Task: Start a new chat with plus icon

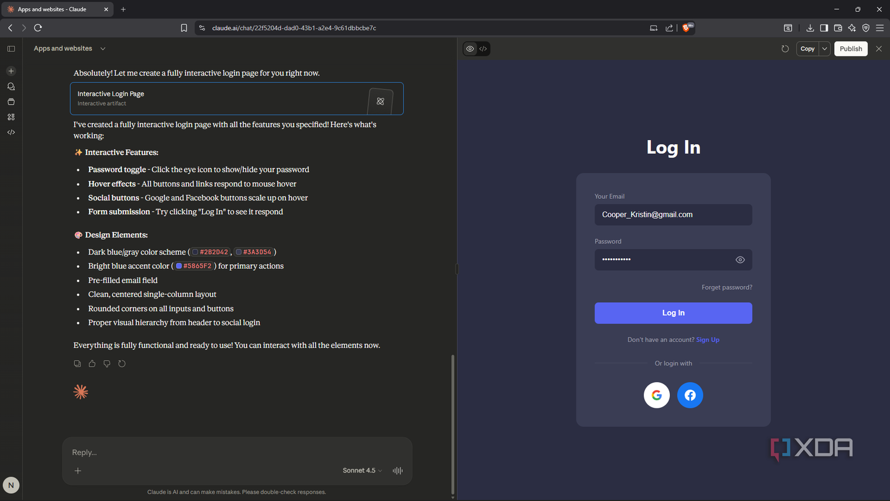Action: click(11, 71)
